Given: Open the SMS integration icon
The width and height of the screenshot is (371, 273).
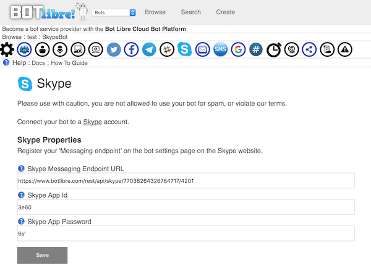Looking at the screenshot, I should click(220, 49).
